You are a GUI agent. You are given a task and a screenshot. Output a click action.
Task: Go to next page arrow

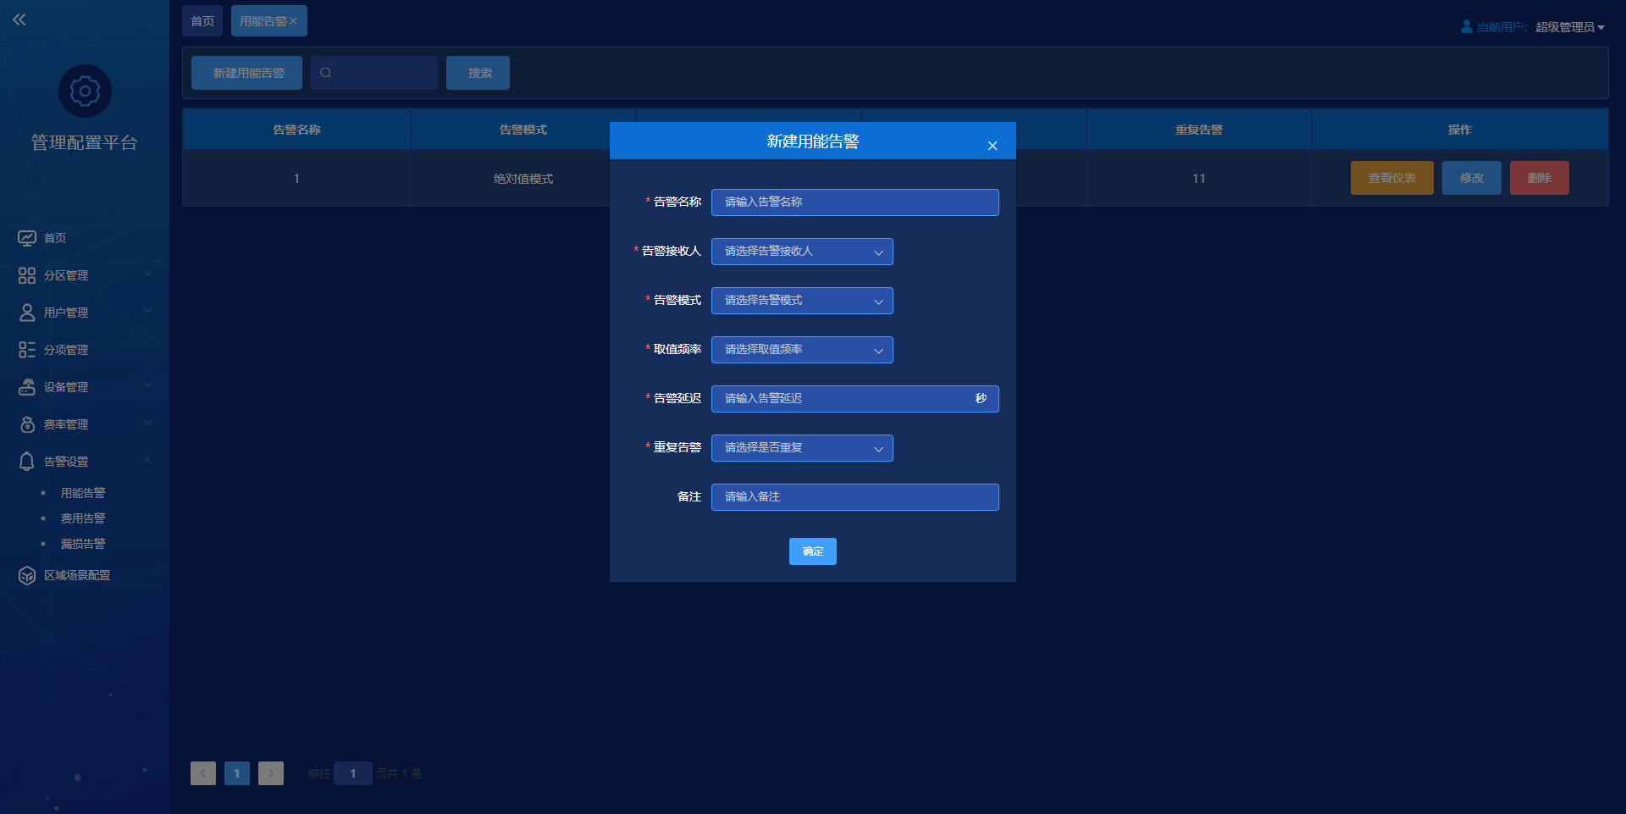271,773
